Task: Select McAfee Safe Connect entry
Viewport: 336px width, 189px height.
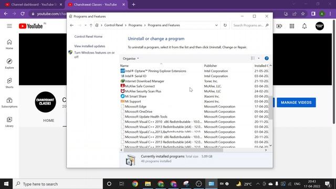Action: coord(194,86)
